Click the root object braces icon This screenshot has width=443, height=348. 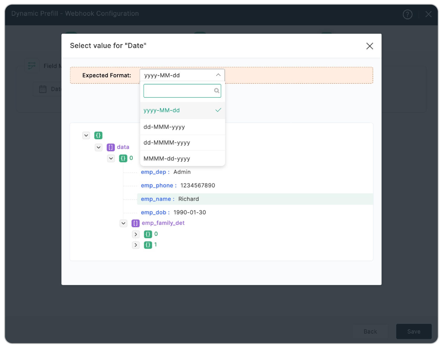click(98, 135)
